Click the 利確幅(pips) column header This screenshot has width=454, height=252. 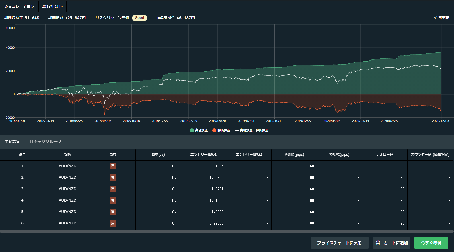(x=294, y=155)
